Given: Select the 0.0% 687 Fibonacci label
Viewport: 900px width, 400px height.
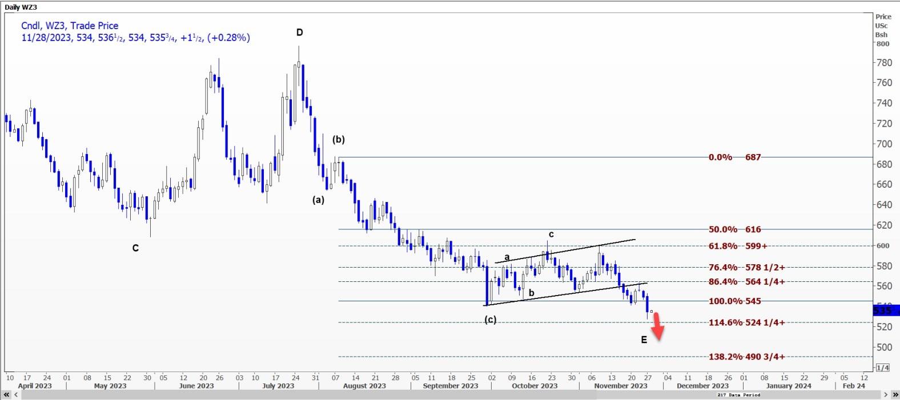Looking at the screenshot, I should [734, 157].
